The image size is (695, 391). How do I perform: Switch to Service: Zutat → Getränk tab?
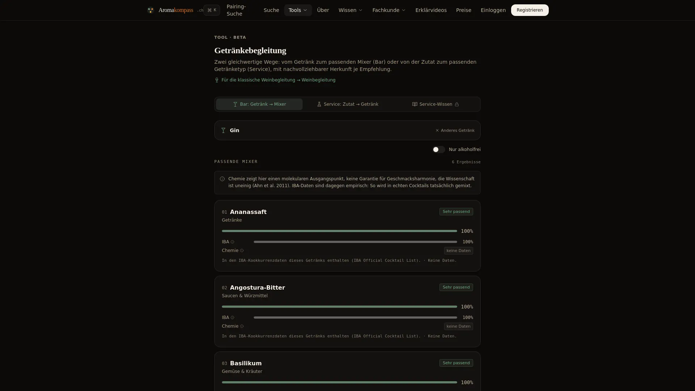click(347, 104)
